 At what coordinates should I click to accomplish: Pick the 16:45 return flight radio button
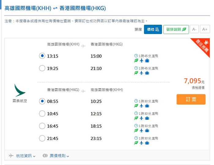(x=42, y=126)
